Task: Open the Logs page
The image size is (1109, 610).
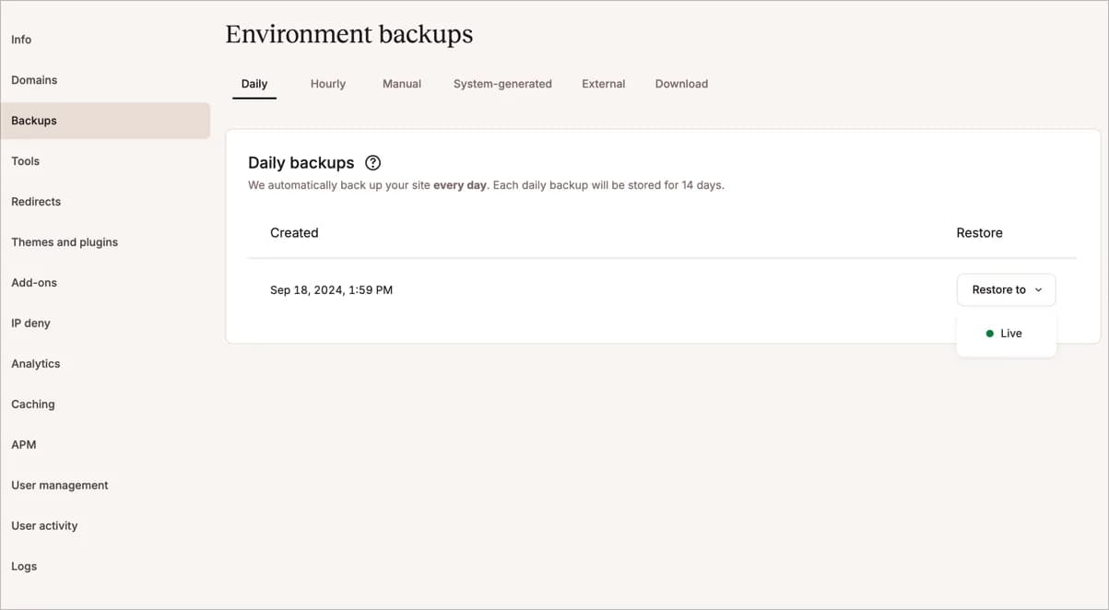Action: pyautogui.click(x=24, y=566)
